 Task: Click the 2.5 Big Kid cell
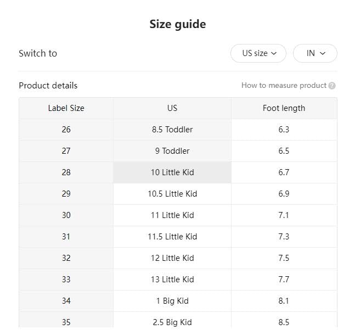pyautogui.click(x=172, y=322)
